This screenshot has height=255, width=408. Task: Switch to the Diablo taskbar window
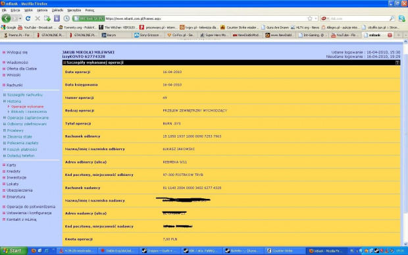pos(119,251)
